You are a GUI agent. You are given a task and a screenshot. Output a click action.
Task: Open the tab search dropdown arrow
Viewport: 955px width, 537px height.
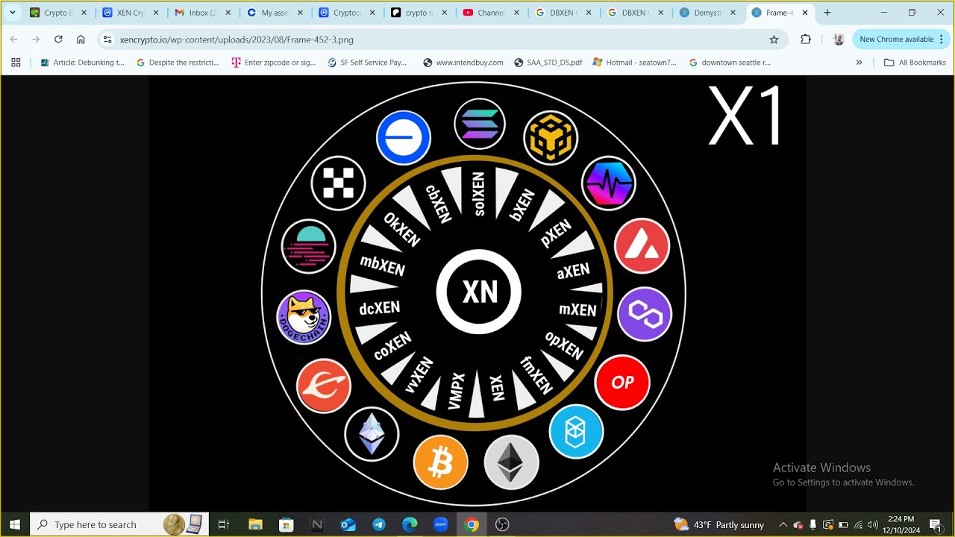click(13, 13)
